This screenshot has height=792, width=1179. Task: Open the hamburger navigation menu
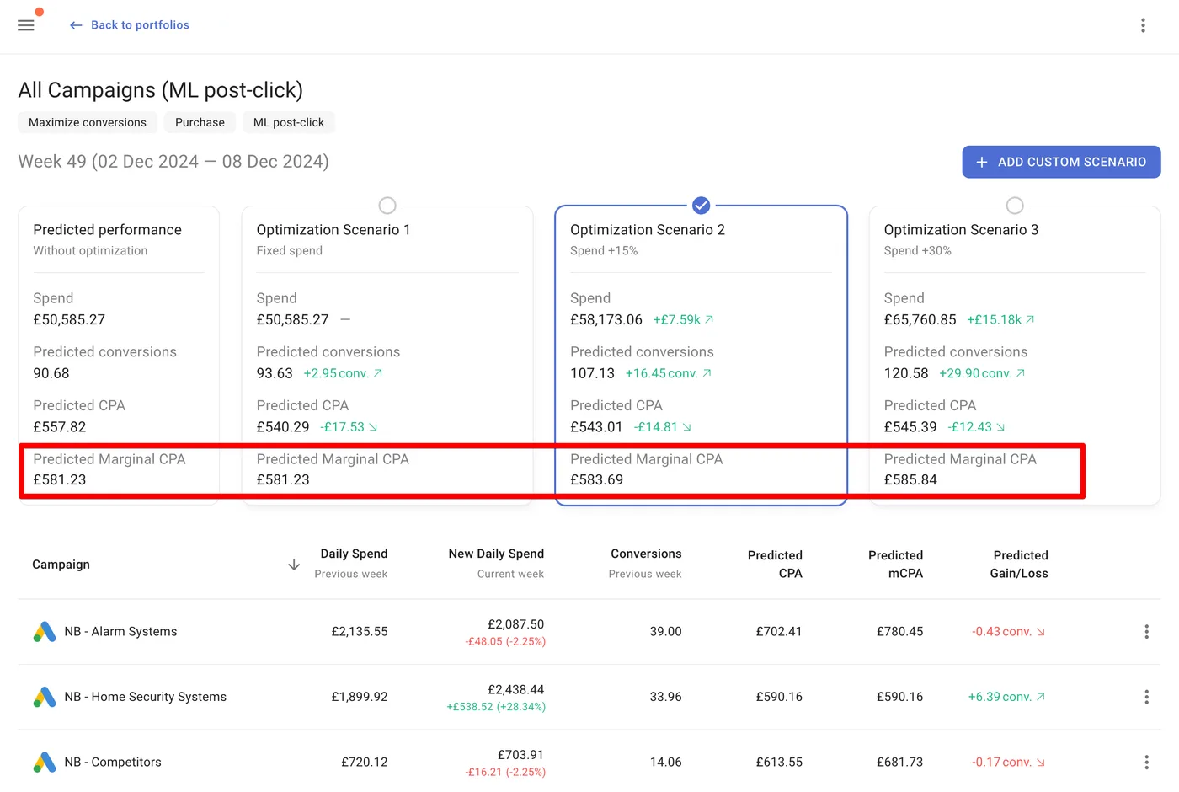(x=26, y=25)
